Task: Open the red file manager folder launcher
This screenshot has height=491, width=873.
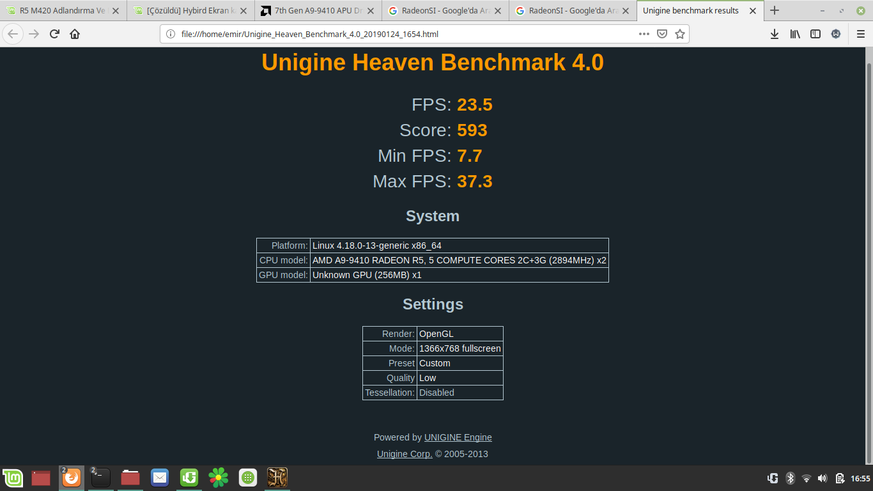Action: (130, 478)
